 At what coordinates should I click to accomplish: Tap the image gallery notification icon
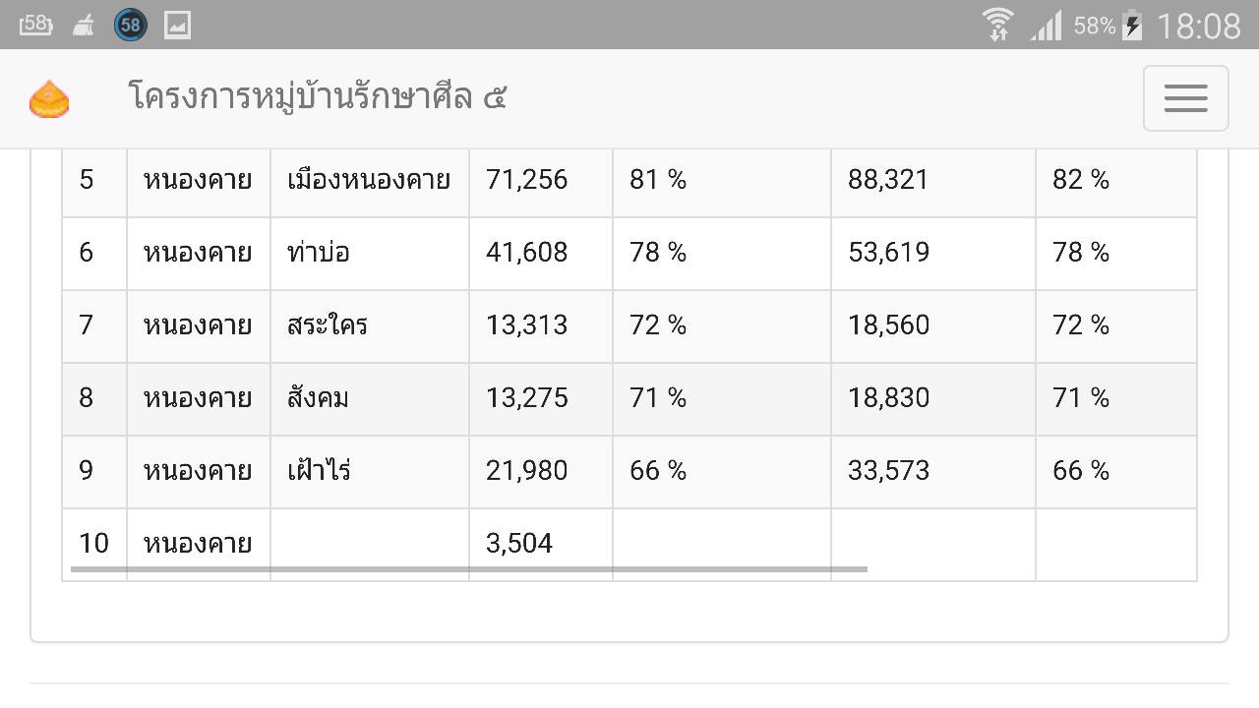178,25
